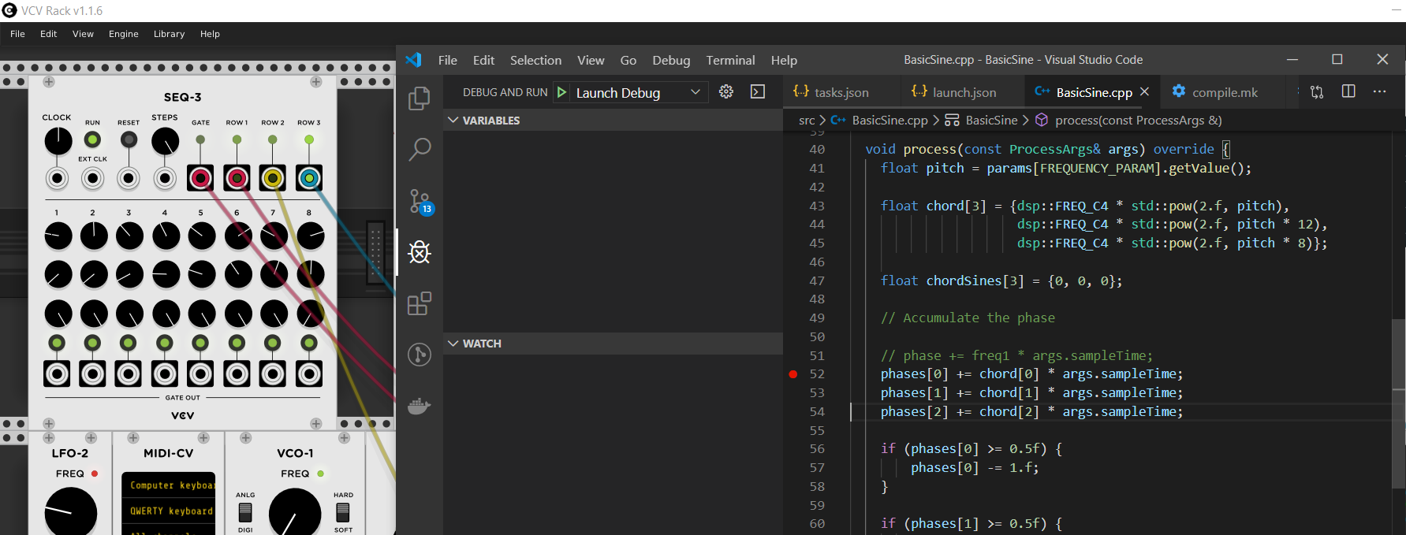Image resolution: width=1406 pixels, height=535 pixels.
Task: Open the Docker view icon
Action: [420, 406]
